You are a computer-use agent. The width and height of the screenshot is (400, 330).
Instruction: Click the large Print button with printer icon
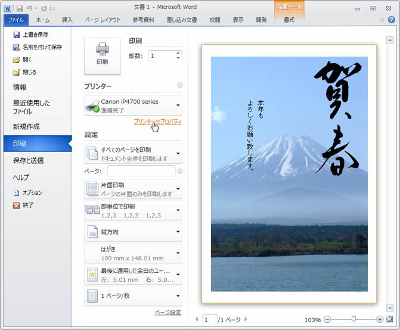click(102, 56)
